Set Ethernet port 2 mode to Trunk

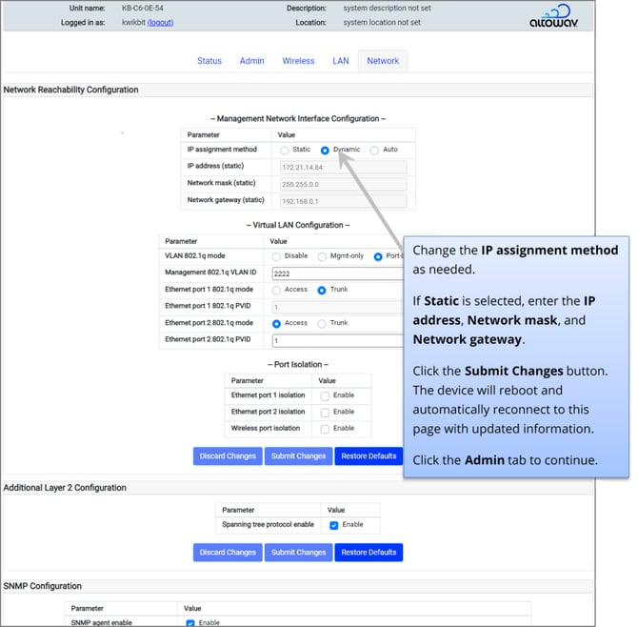pos(322,324)
